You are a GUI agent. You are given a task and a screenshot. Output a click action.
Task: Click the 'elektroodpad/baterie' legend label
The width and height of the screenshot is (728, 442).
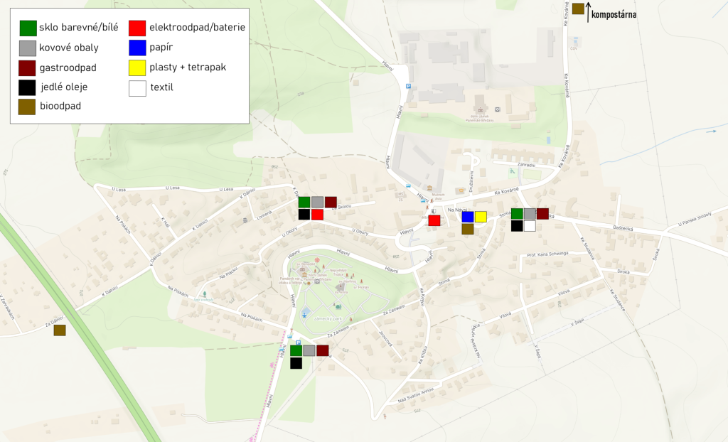coord(197,28)
